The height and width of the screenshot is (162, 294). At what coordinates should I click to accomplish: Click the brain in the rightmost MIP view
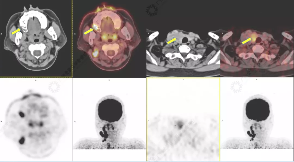point(257,110)
